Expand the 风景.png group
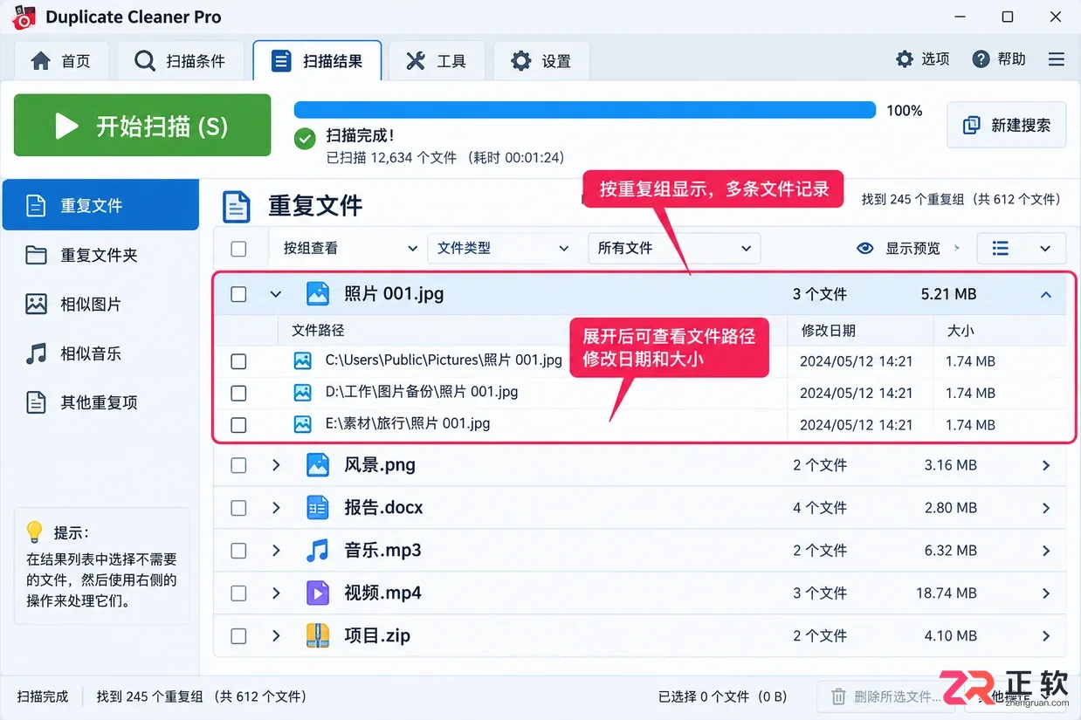 (276, 465)
